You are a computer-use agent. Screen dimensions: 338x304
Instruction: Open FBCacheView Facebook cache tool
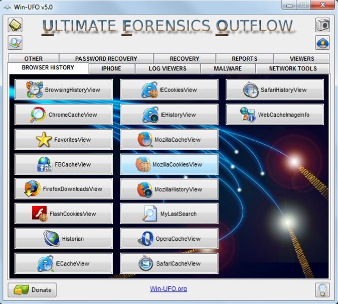click(x=64, y=164)
